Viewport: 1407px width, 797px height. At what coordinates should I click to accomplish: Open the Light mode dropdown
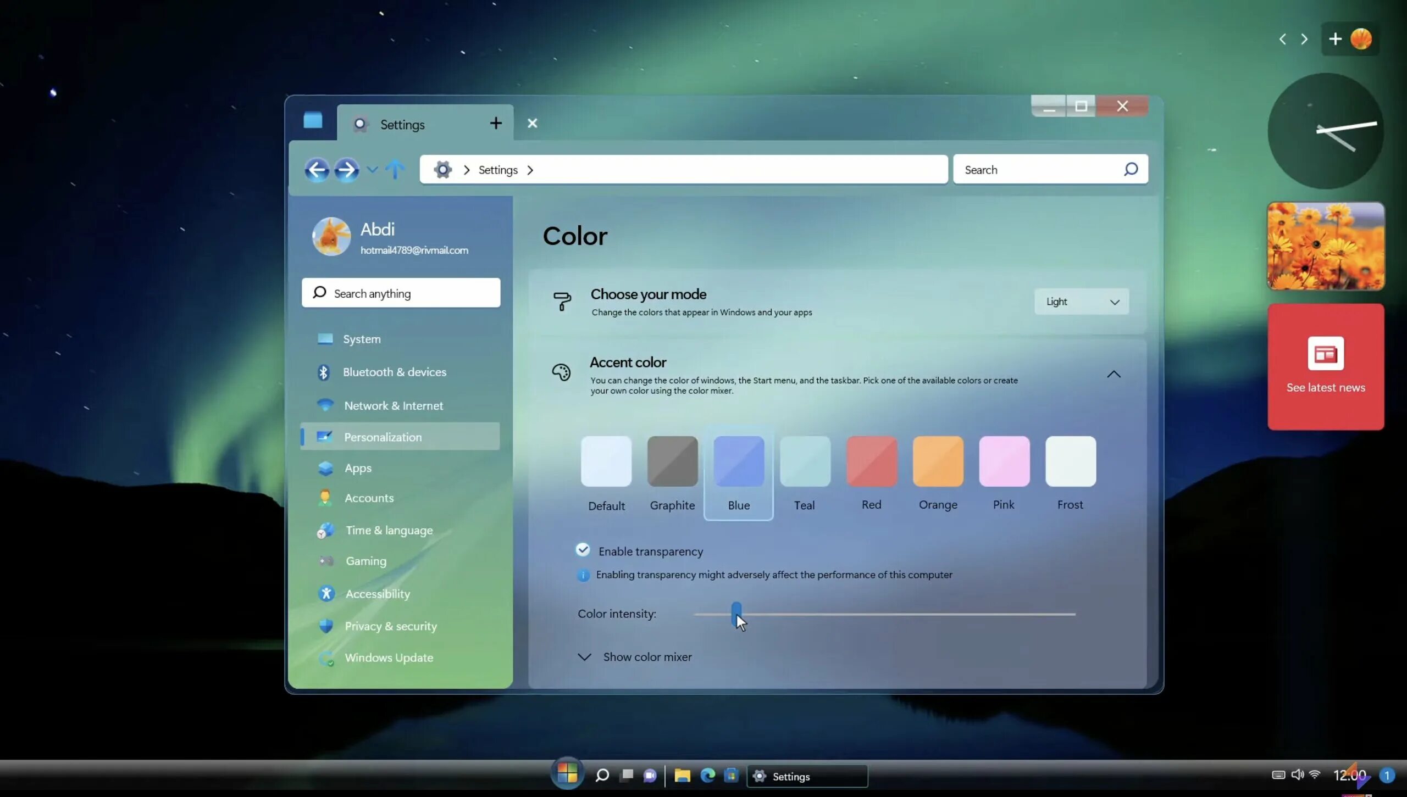(x=1081, y=302)
